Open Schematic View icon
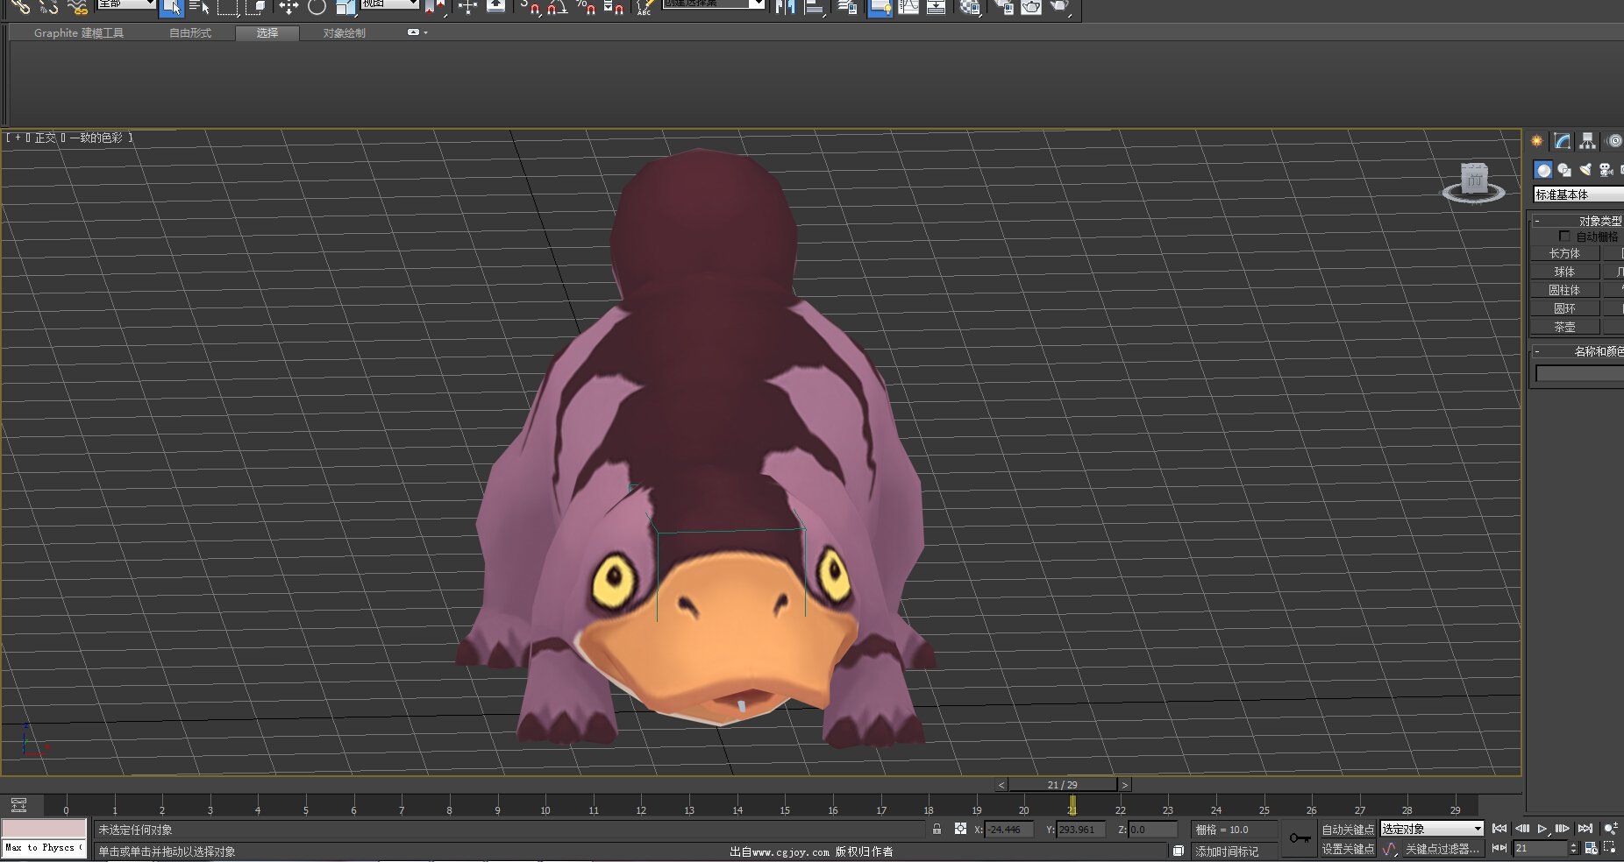This screenshot has width=1624, height=862. coord(937,7)
